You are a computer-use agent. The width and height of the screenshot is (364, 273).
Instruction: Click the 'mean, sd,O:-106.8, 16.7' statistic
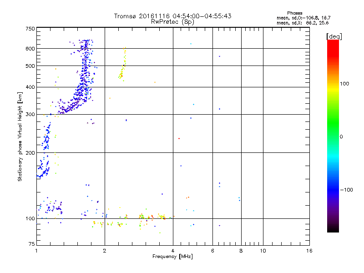pyautogui.click(x=303, y=18)
